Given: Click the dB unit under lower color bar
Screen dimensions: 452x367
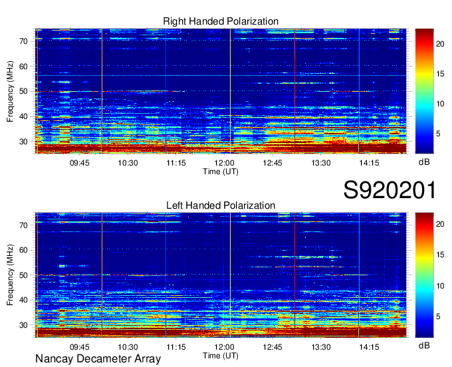Looking at the screenshot, I should tap(424, 345).
